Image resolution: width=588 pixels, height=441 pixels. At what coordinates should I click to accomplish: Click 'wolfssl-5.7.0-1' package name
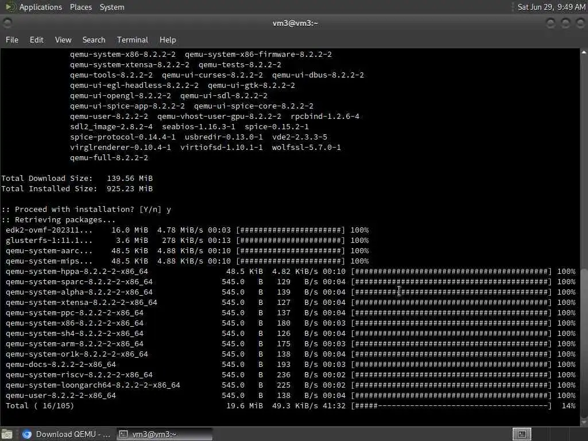(x=307, y=148)
